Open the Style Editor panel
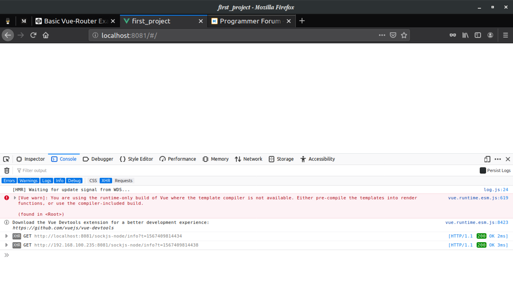The width and height of the screenshot is (513, 289). click(x=136, y=159)
